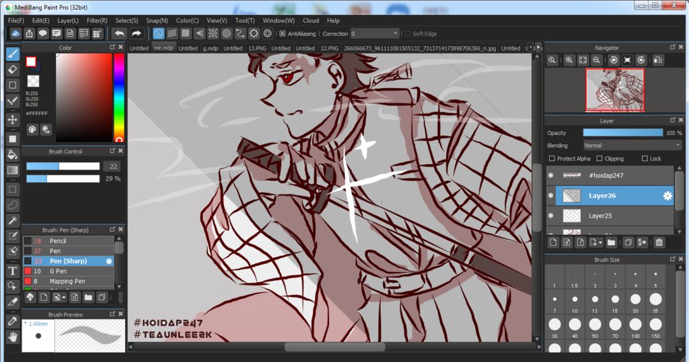Zoom in using Navigator magnifier plus
Viewport: 689px width, 362px height.
[569, 60]
